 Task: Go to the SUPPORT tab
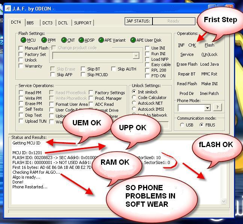click(83, 23)
